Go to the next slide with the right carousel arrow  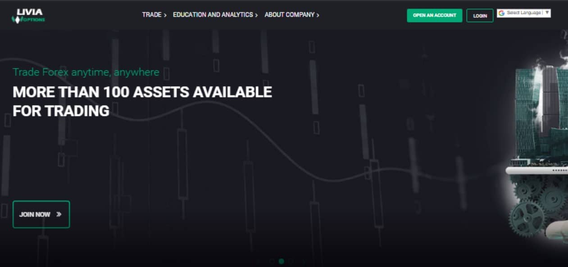tap(304, 261)
